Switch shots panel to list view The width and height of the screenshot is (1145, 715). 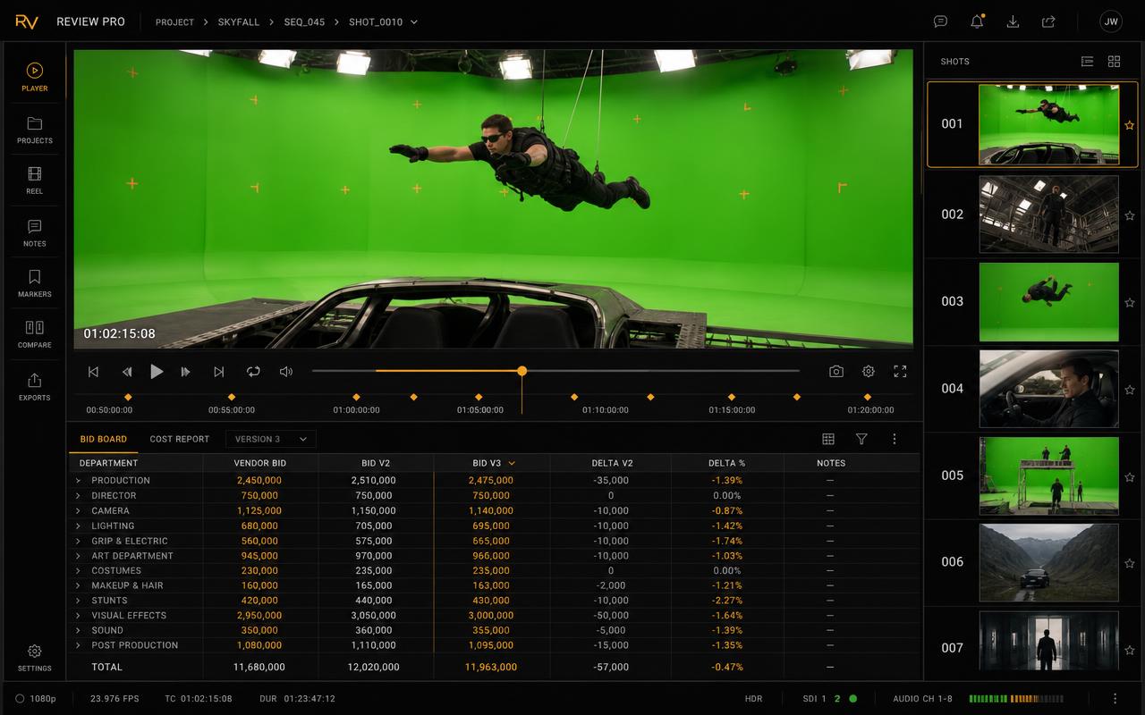pyautogui.click(x=1087, y=62)
